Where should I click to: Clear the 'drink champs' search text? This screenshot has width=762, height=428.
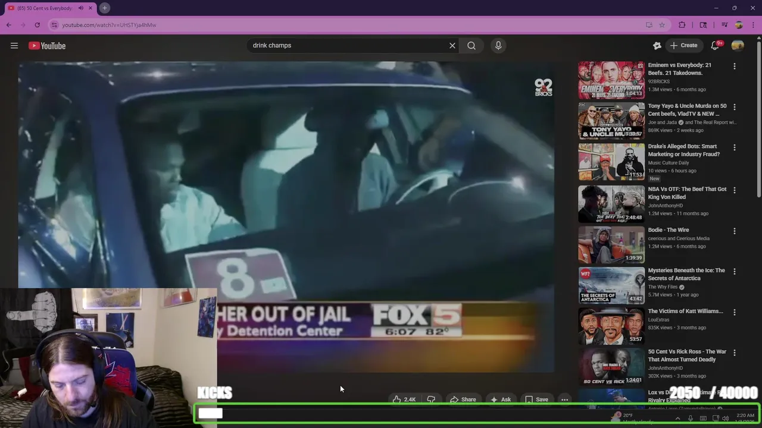[452, 45]
